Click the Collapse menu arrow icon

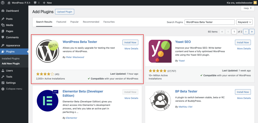point(3,89)
